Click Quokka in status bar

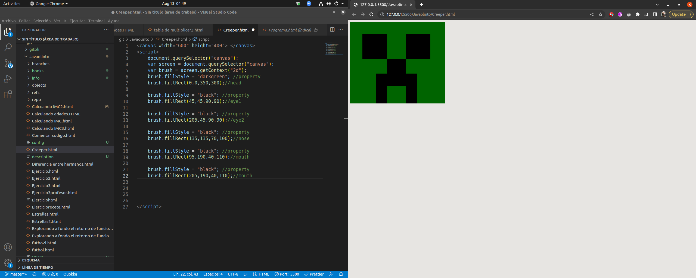pyautogui.click(x=70, y=274)
